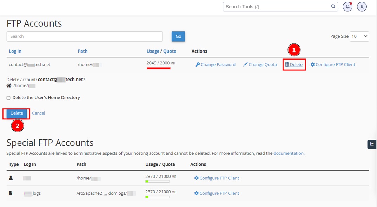
Task: Click the 2049 / 2000 MB usage value
Action: 161,63
